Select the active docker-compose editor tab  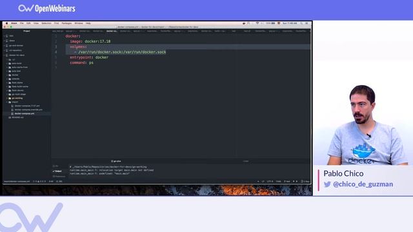pos(112,31)
